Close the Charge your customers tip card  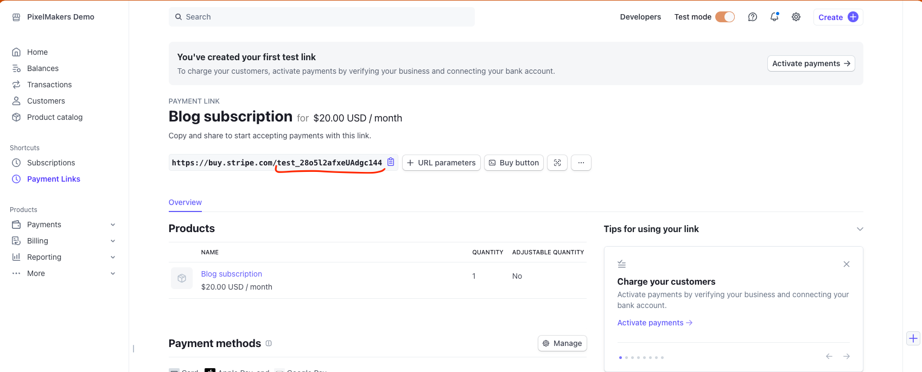(x=847, y=264)
